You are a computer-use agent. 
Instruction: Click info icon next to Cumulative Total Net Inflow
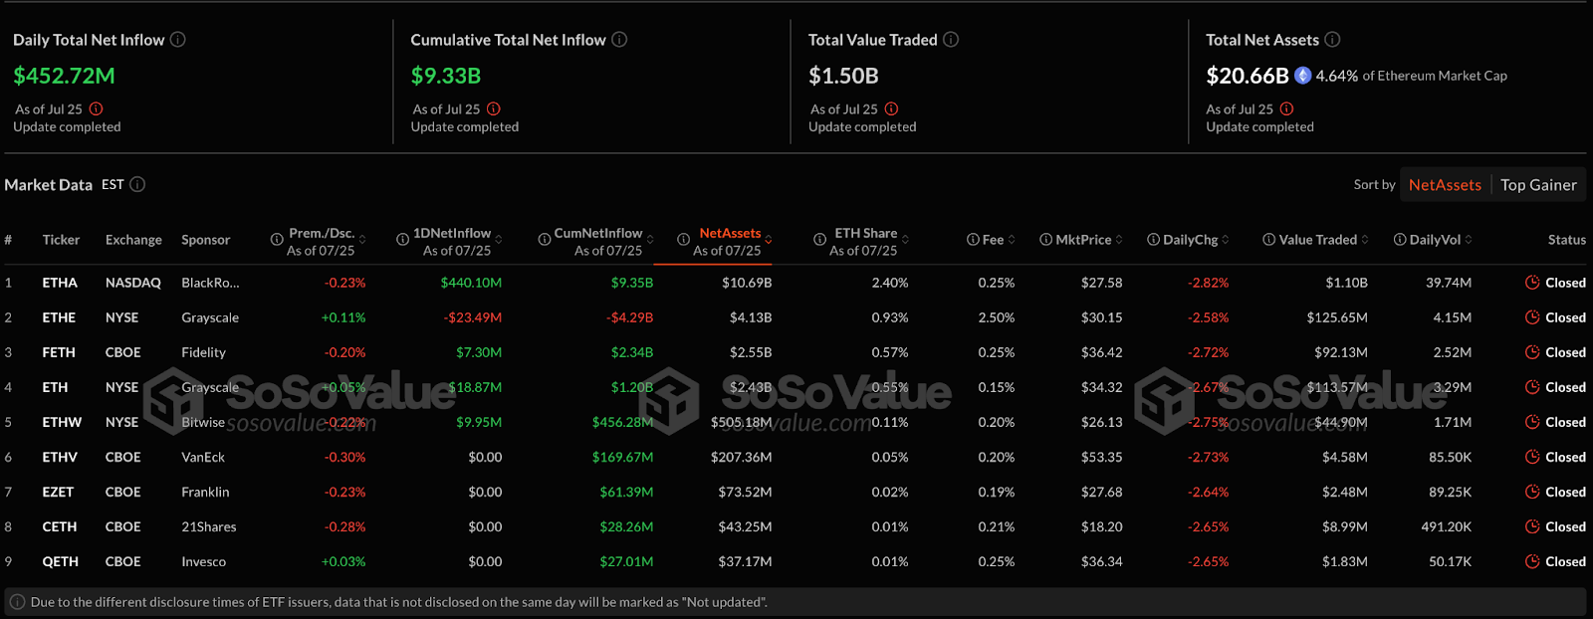point(619,40)
